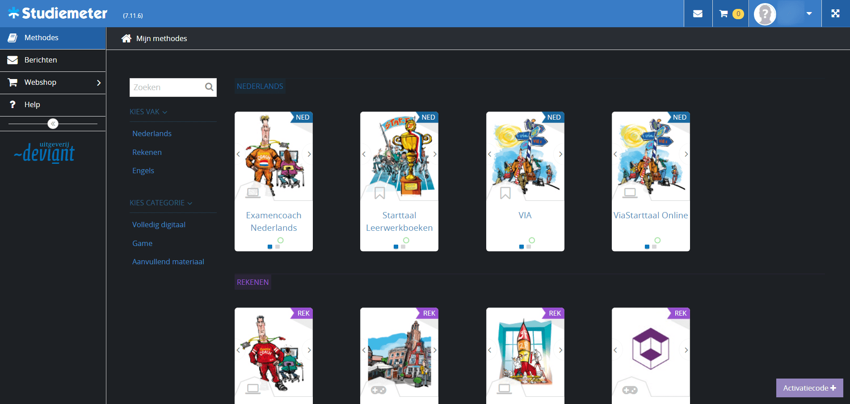Click status circle on ViaStarttaal Online card
The width and height of the screenshot is (850, 404).
pyautogui.click(x=657, y=240)
